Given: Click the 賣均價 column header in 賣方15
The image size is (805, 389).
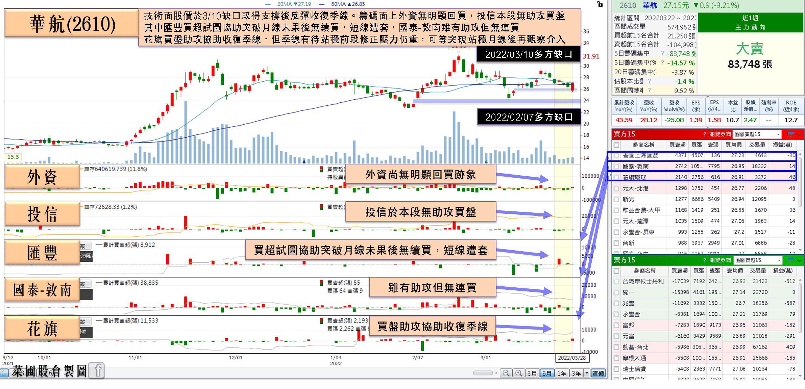Looking at the screenshot, I should tap(734, 271).
